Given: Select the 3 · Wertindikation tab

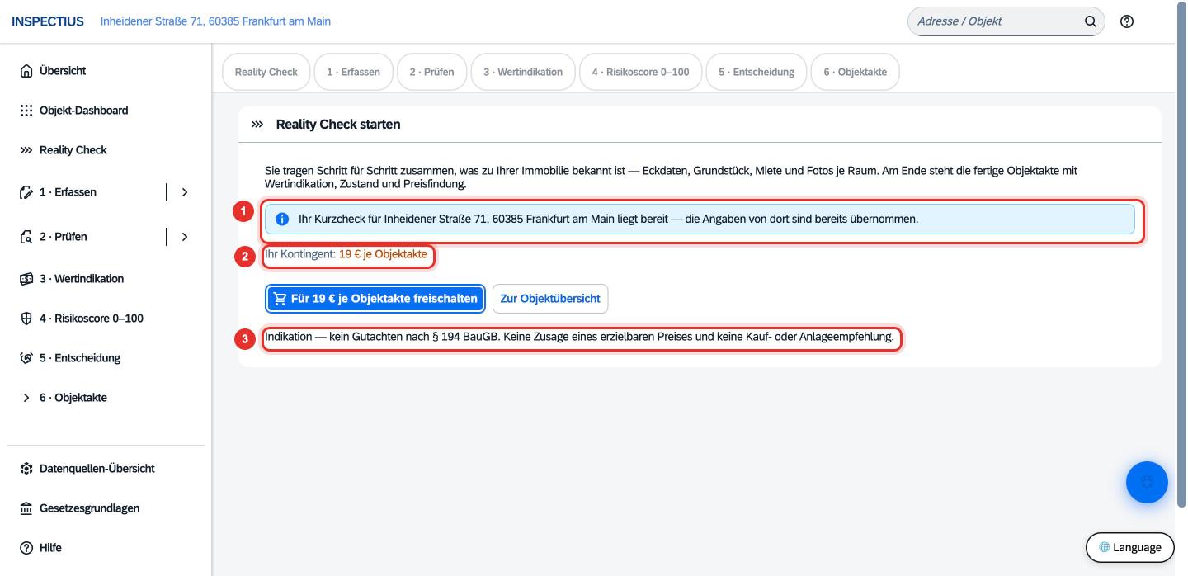Looking at the screenshot, I should pos(523,72).
